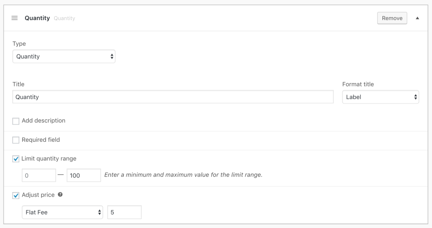The width and height of the screenshot is (432, 228).
Task: Check the Required field checkbox
Action: 16,140
